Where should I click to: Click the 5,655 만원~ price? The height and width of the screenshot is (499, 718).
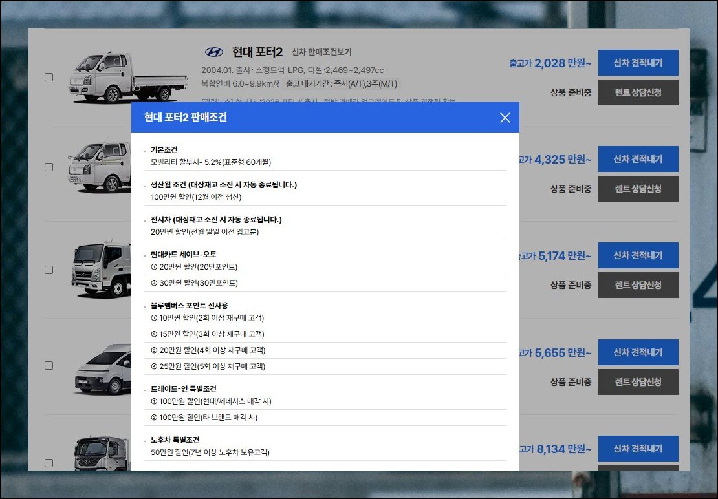tap(563, 353)
